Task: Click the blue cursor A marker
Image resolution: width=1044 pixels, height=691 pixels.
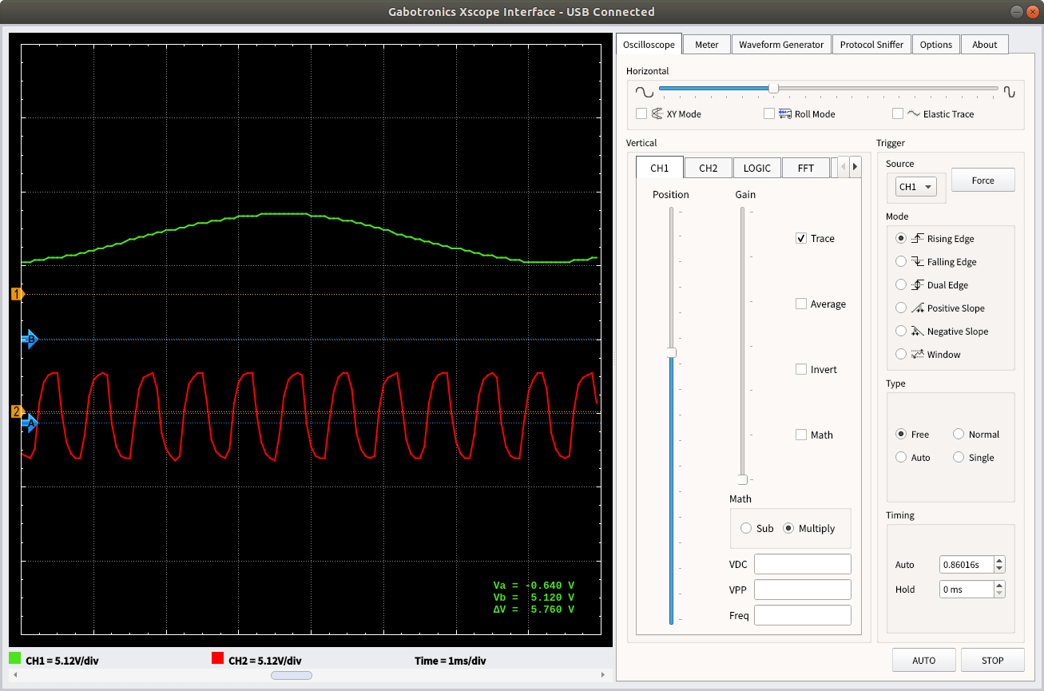Action: pos(30,423)
